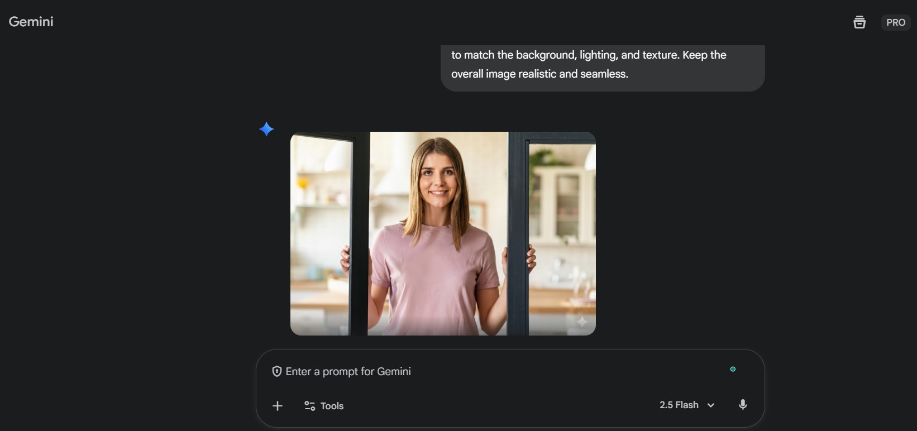
Task: Click the PRO badge
Action: 896,22
